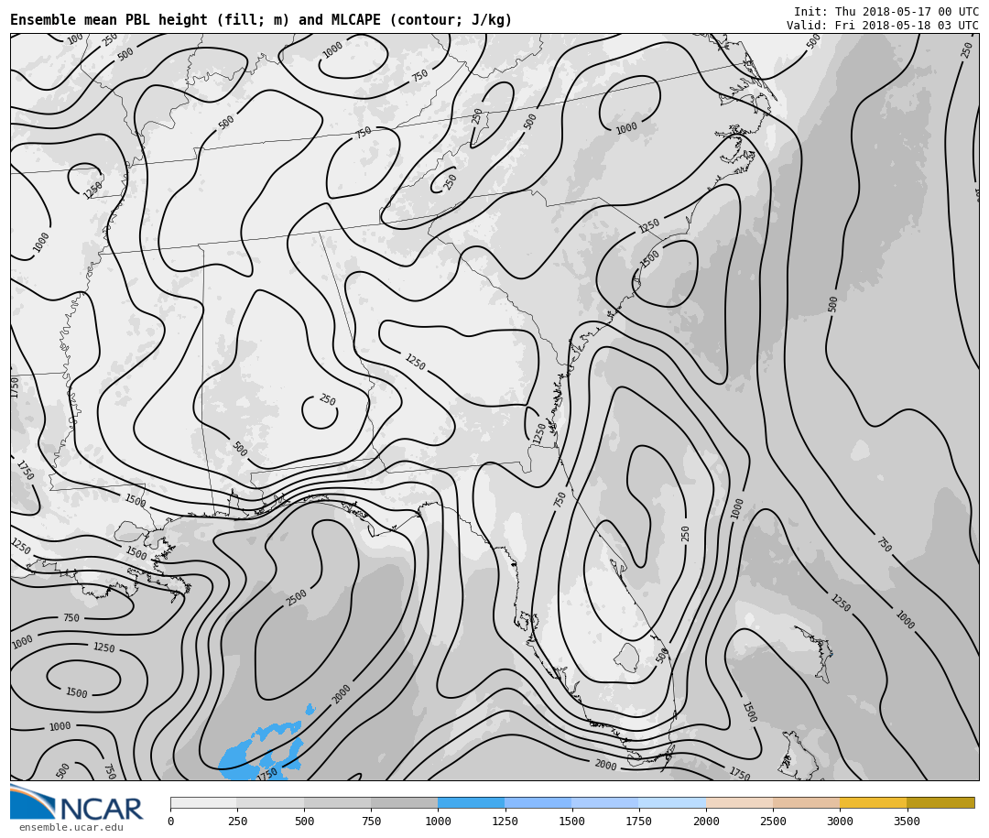The width and height of the screenshot is (989, 838).
Task: Click the 250–500 gray colorbar segment
Action: coord(270,802)
